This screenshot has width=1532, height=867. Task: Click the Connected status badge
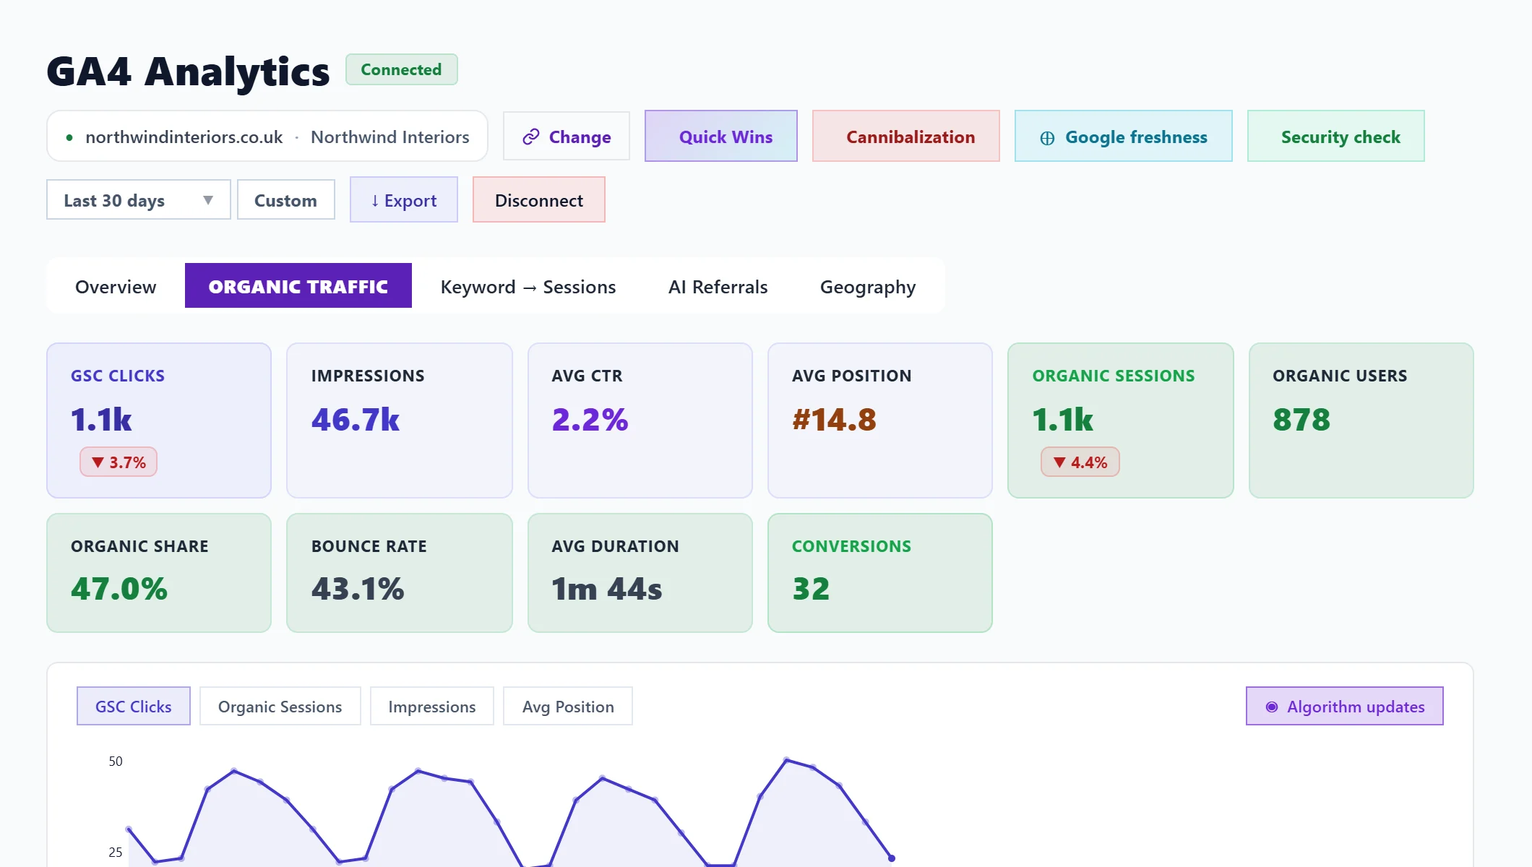(402, 69)
